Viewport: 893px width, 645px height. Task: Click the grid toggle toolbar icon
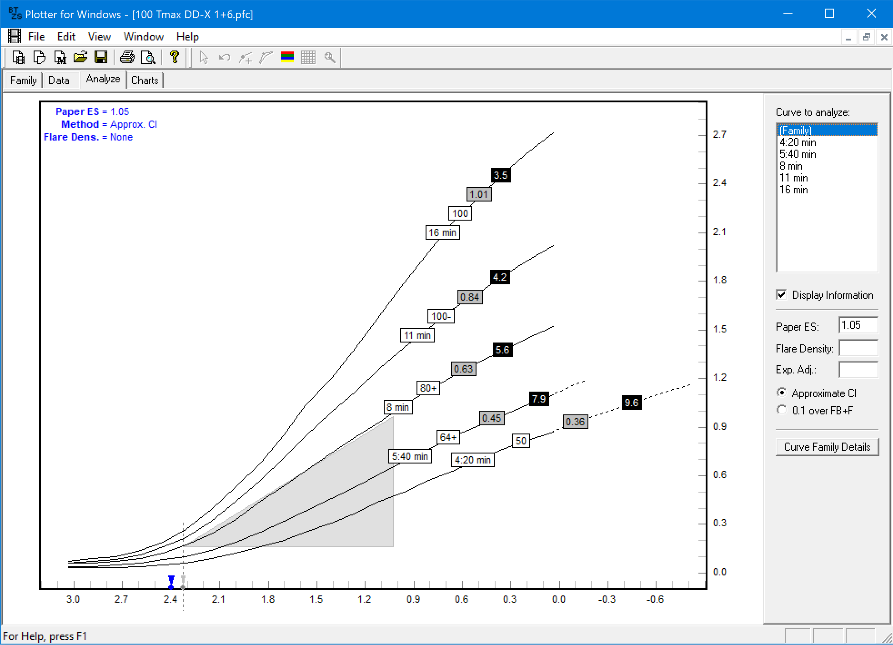coord(308,57)
